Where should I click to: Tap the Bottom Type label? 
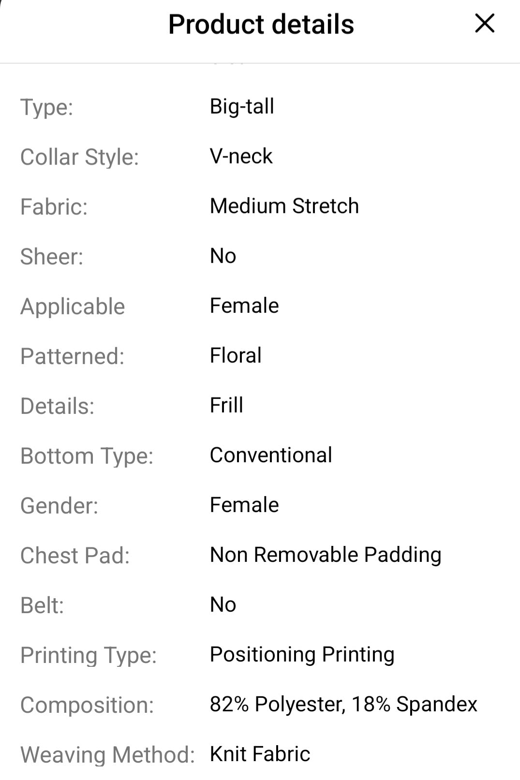87,456
